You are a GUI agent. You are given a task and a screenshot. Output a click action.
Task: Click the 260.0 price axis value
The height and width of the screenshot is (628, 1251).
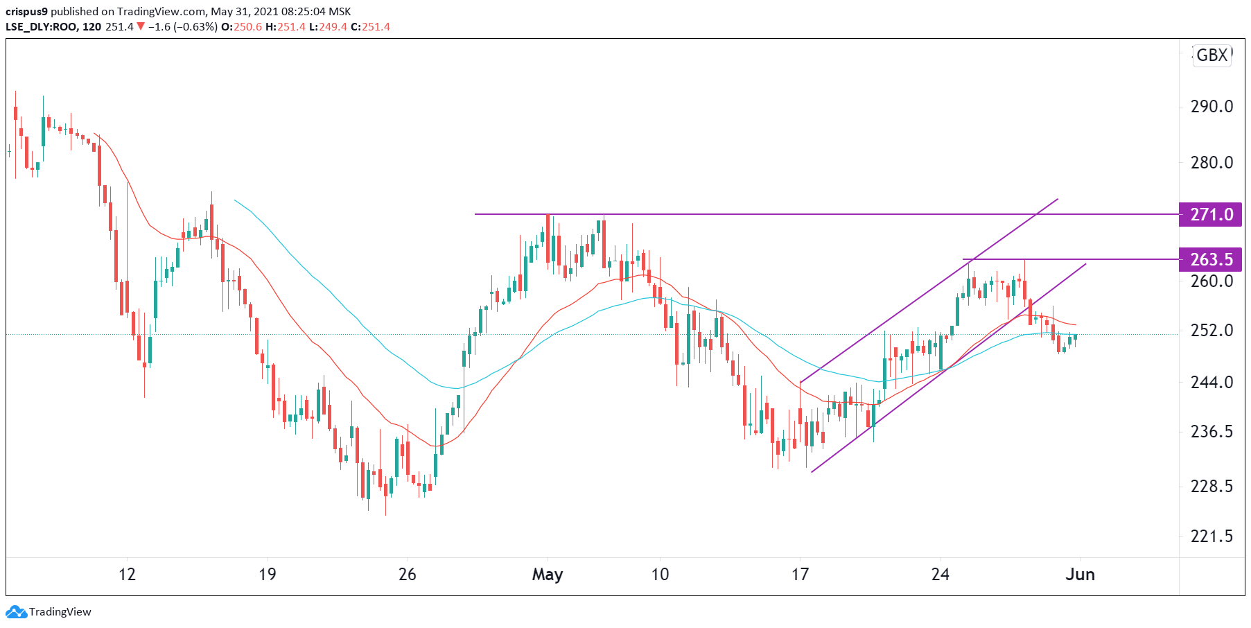(x=1211, y=281)
